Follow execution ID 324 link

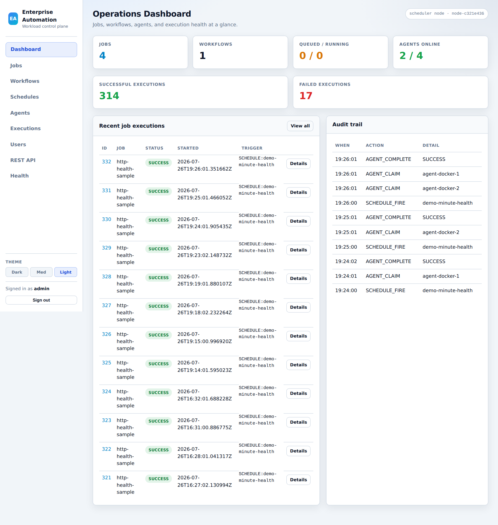click(x=107, y=392)
